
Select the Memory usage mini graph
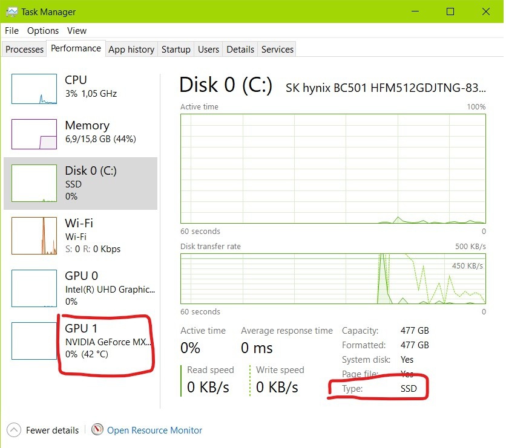point(34,134)
